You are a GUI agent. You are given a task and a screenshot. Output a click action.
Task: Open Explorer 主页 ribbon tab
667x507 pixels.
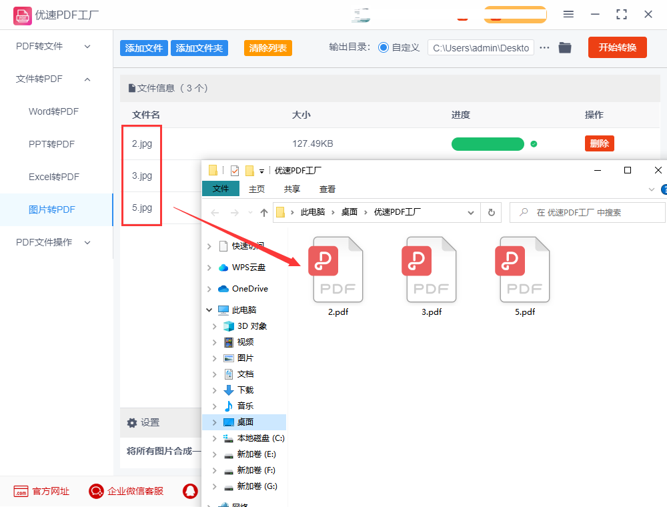257,189
